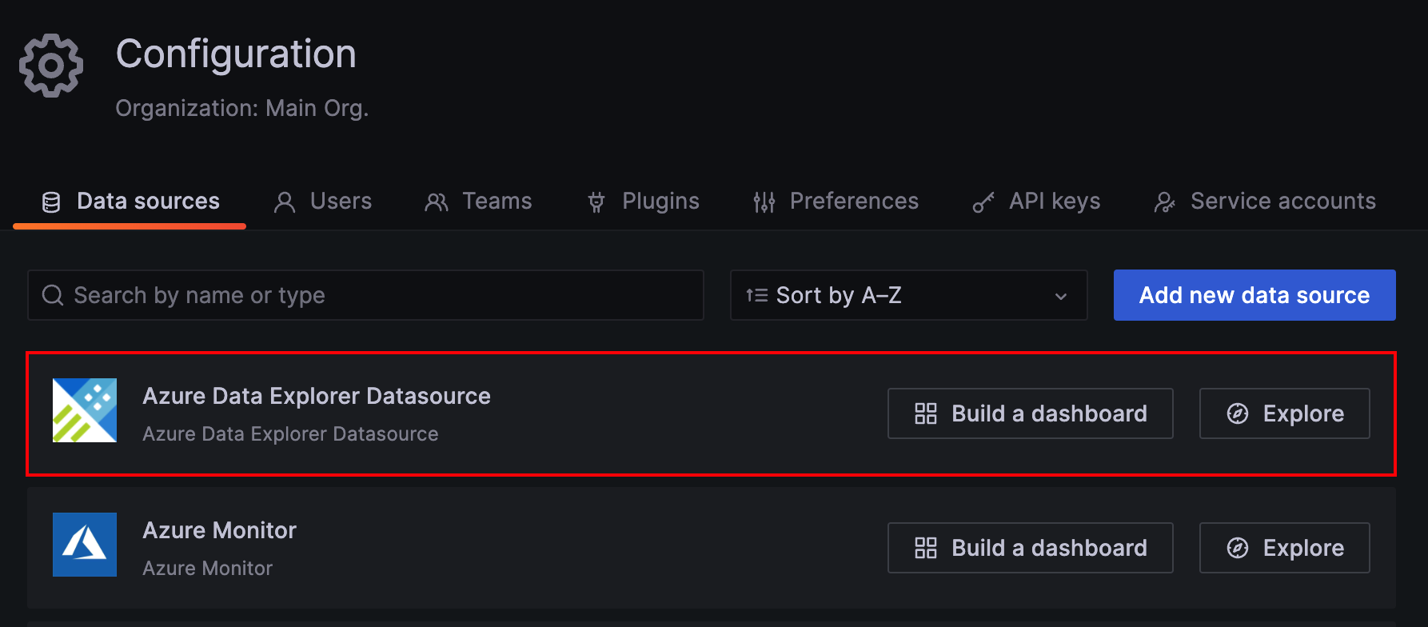Expand the sort dropdown chevron arrow
This screenshot has height=627, width=1428.
[1061, 297]
